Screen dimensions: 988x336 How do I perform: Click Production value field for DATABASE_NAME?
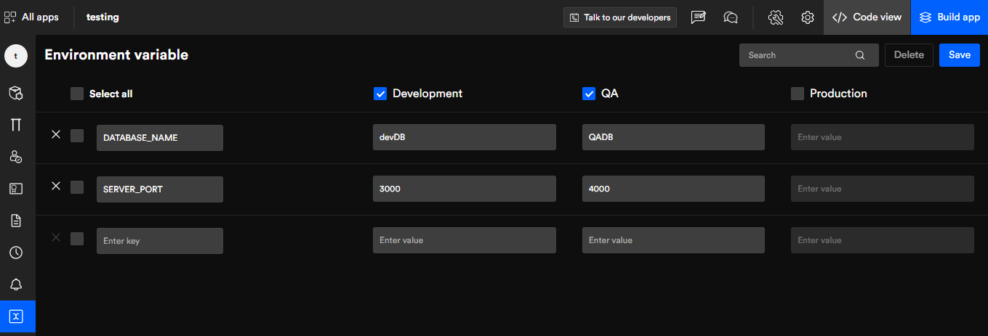pyautogui.click(x=883, y=137)
